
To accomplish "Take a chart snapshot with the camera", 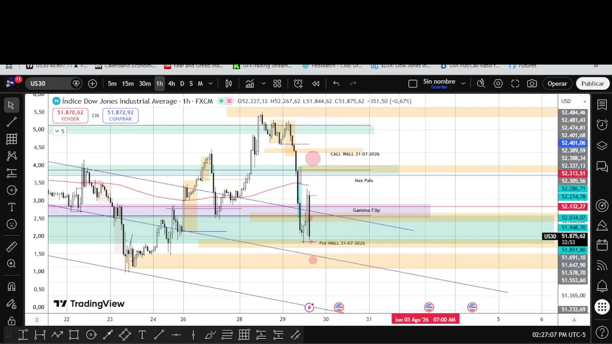I will tap(532, 84).
